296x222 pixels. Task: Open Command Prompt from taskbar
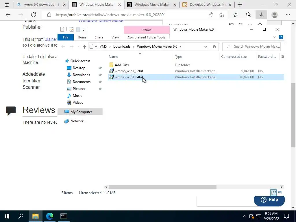tap(64, 216)
